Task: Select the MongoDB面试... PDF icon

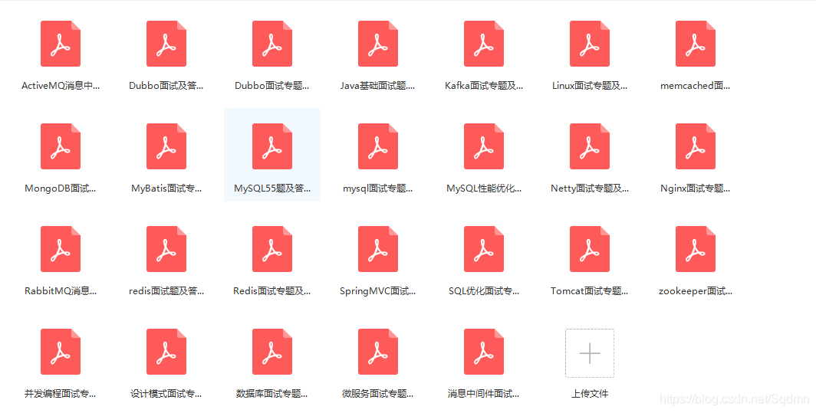Action: tap(61, 146)
